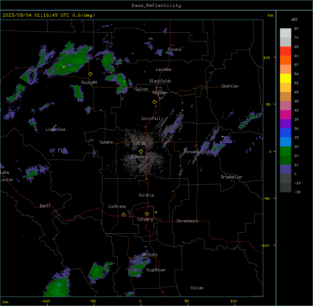Click the yellow diamond marker above Calgary label
Image resolution: width=313 pixels, height=306 pixels.
pos(147,214)
